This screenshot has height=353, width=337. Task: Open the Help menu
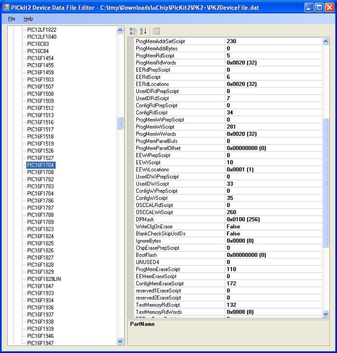(28, 19)
